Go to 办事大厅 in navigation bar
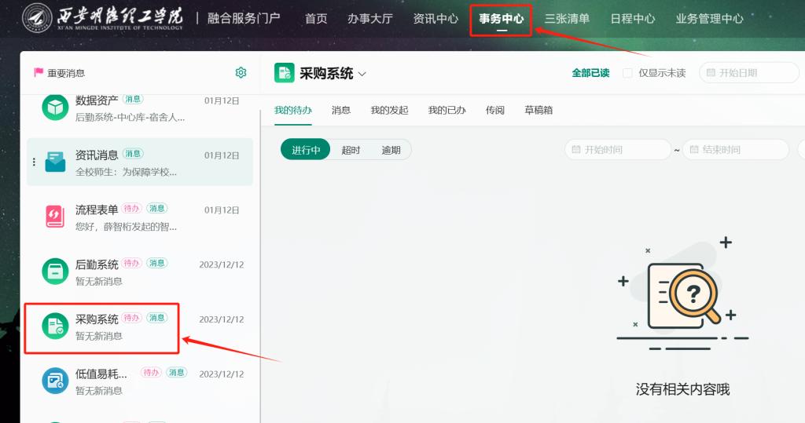This screenshot has height=423, width=805. click(x=370, y=19)
